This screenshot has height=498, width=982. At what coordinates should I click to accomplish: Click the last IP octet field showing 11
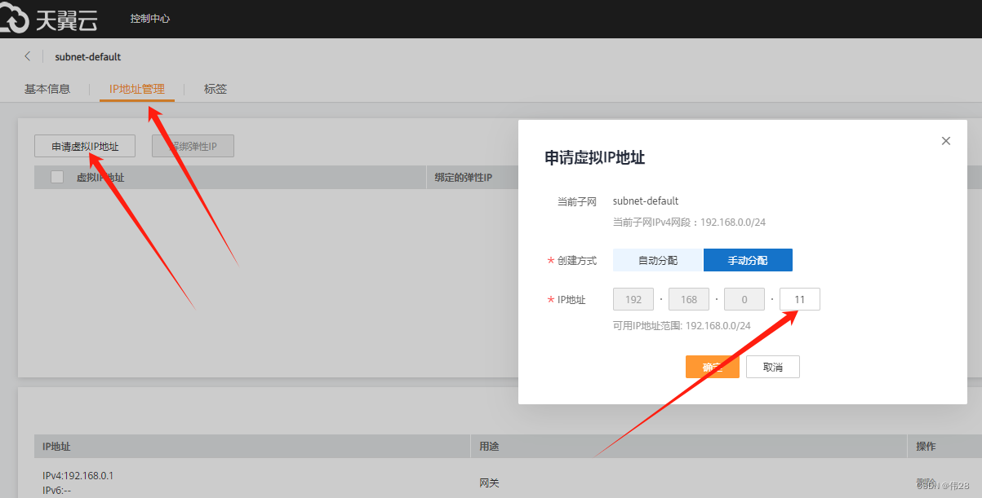(x=799, y=299)
